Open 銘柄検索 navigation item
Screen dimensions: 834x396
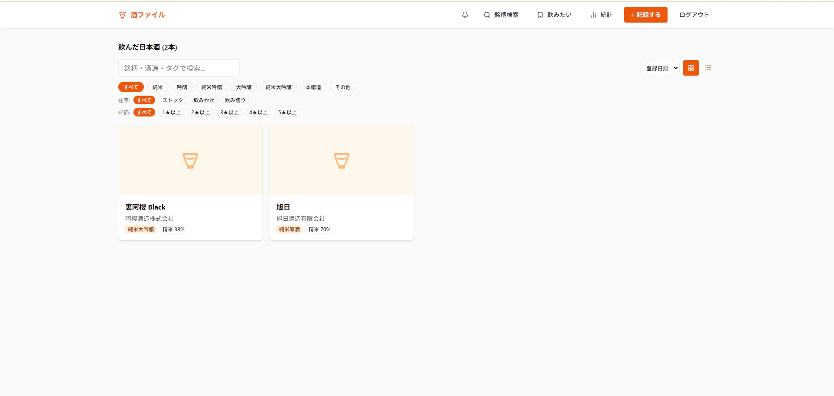tap(501, 15)
